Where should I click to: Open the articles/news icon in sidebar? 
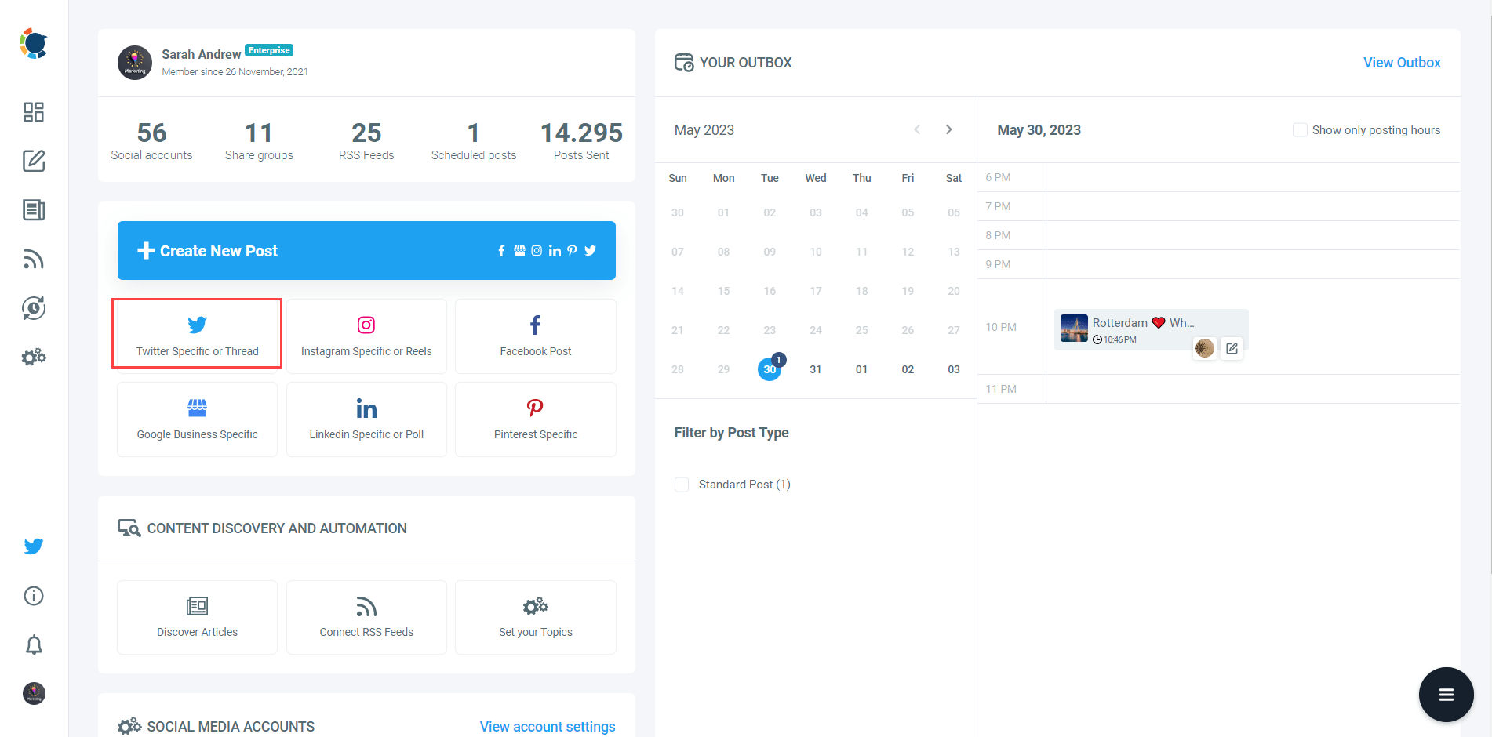tap(33, 210)
